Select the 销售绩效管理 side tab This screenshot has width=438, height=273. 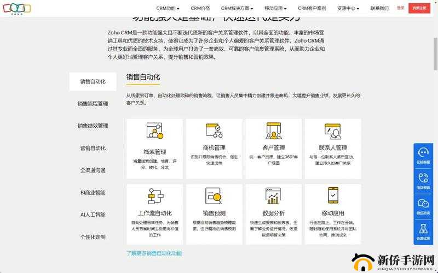93,126
